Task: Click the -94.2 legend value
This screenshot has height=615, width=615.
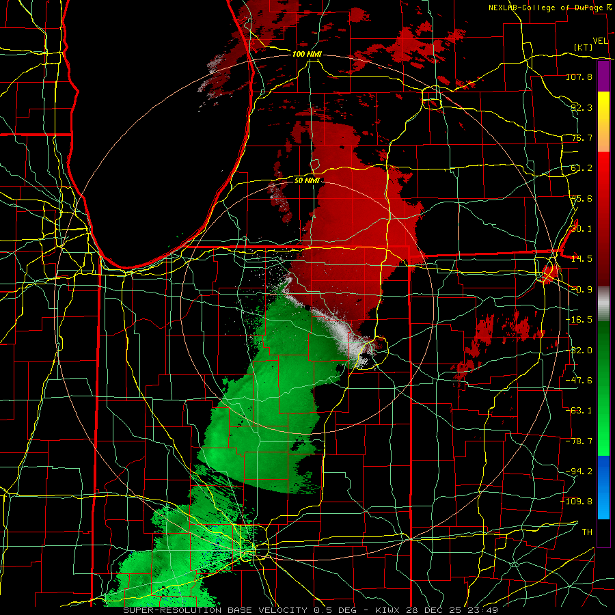Action: [x=579, y=471]
